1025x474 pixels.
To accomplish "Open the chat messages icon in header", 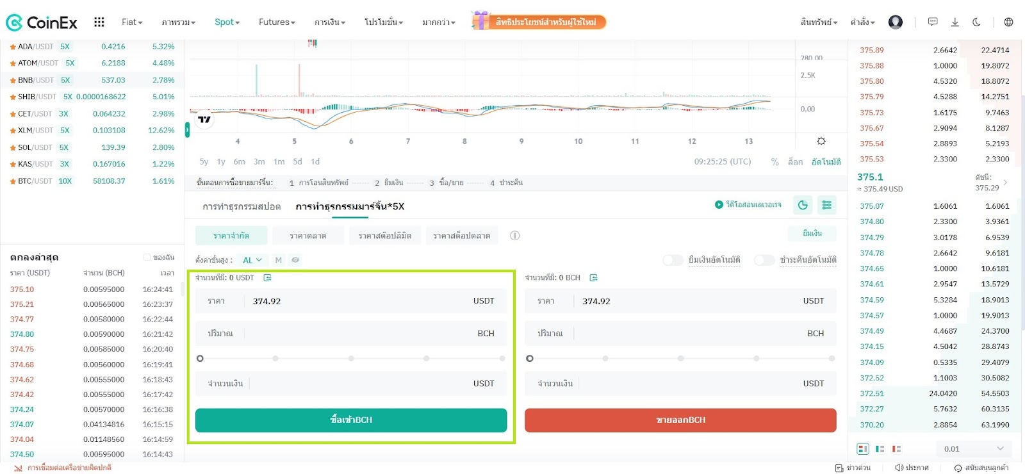I will click(933, 22).
